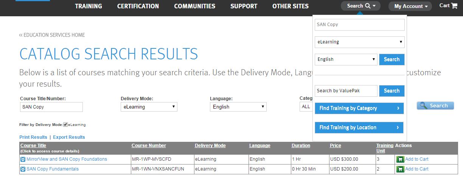Open the Category dropdown showing ALL

tap(306, 107)
